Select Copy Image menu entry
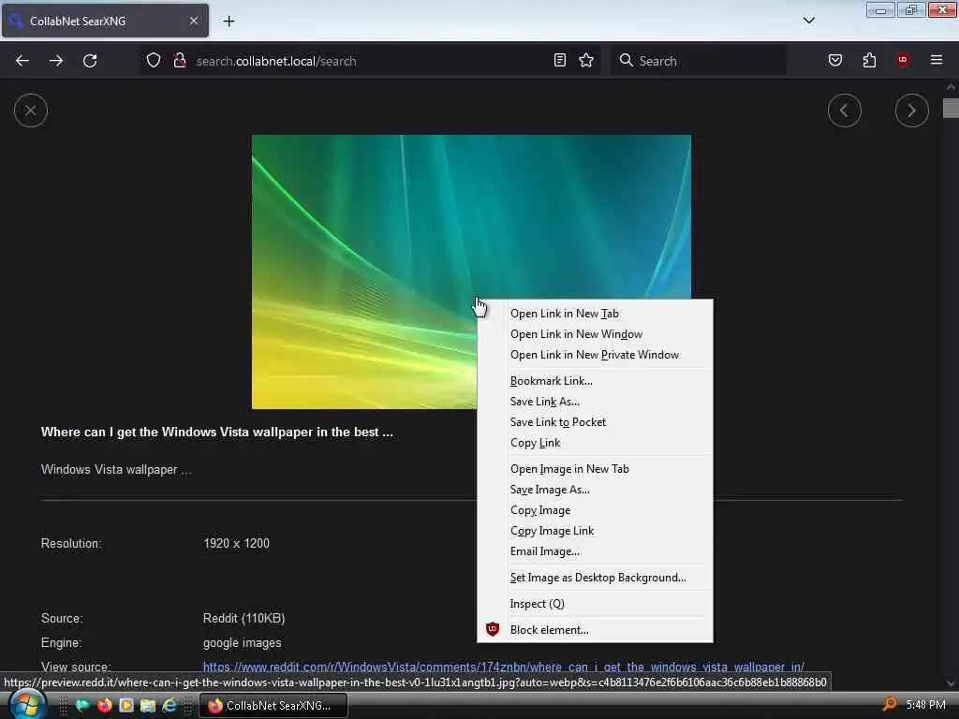 tap(595, 510)
